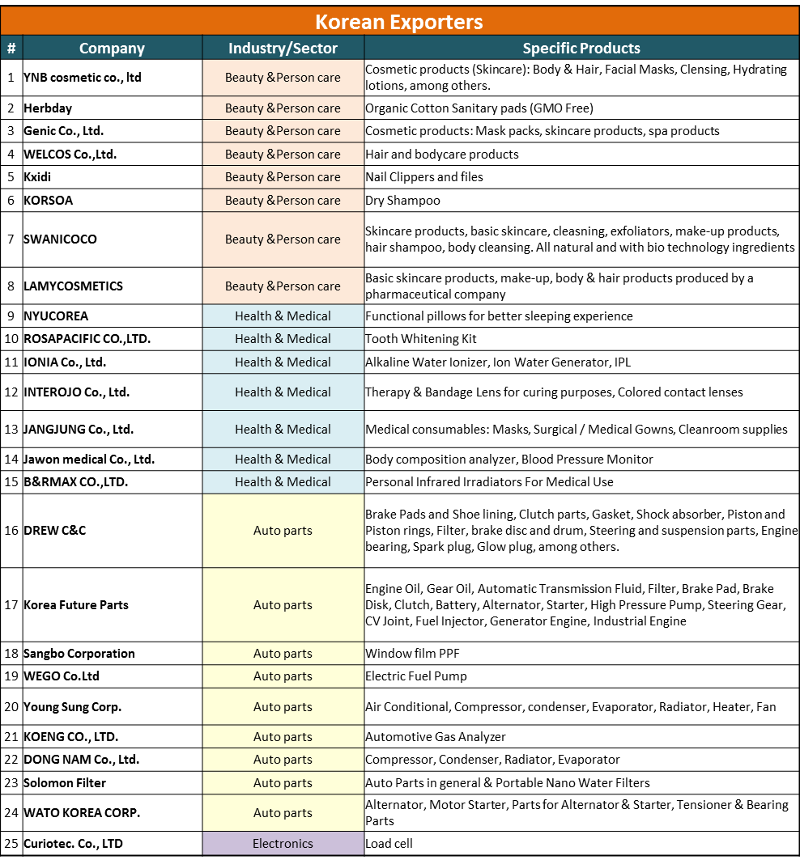Click 'Cosmetic products: Mask packs' product cell

coord(581,131)
